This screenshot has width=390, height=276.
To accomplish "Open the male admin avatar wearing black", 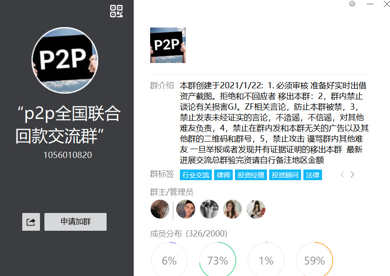I will click(x=186, y=209).
